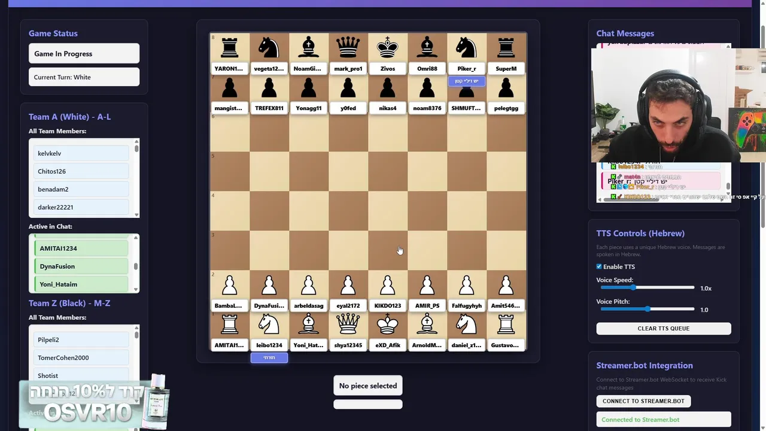Image resolution: width=766 pixels, height=431 pixels.
Task: Click the Team A members list scrollbar
Action: [136, 178]
